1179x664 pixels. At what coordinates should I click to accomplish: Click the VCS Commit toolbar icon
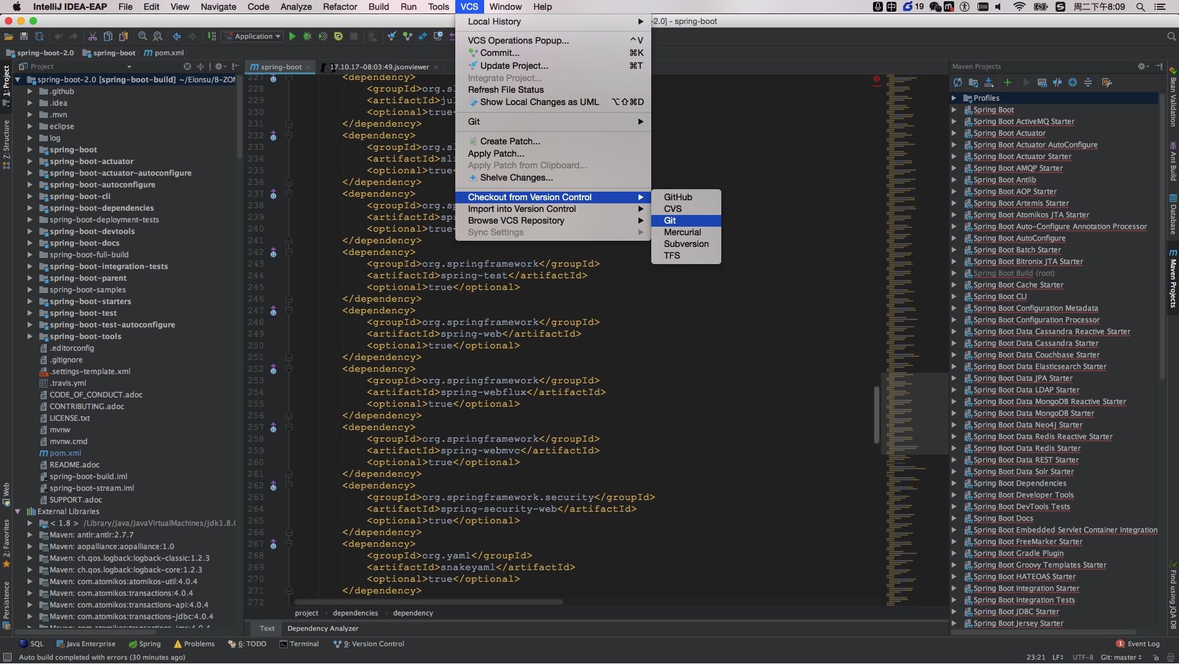[x=407, y=36]
